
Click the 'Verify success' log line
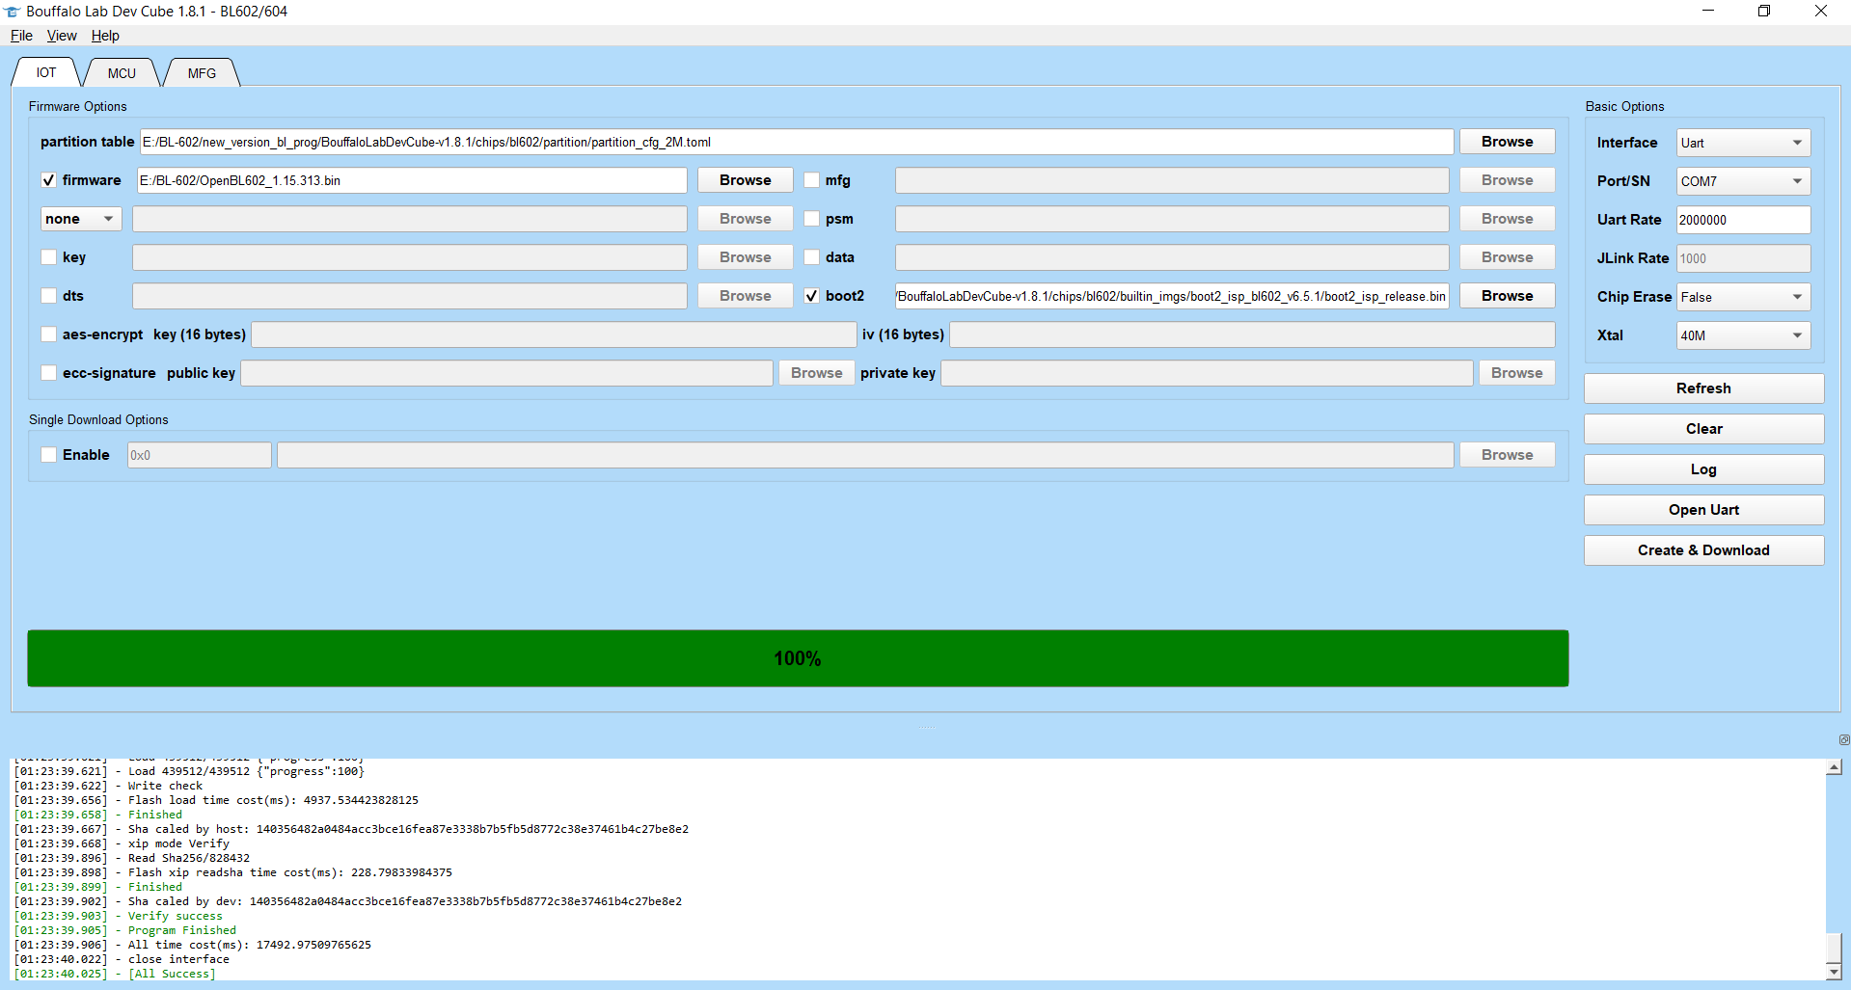pyautogui.click(x=119, y=916)
